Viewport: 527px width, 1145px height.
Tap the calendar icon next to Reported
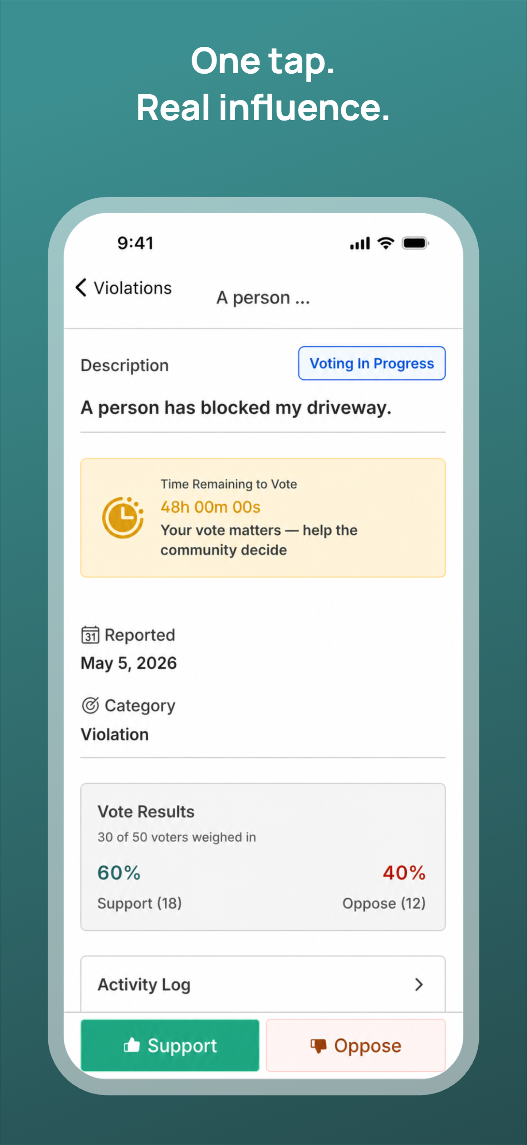point(90,635)
